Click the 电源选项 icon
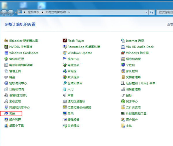Image resolution: width=173 pixels, height=146 pixels. [65, 65]
